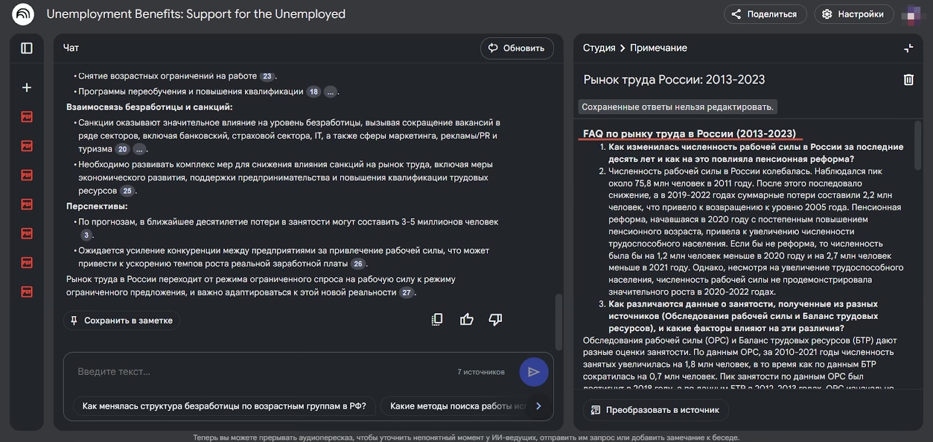933x442 pixels.
Task: Click the notebook title Unemployment Benefits
Action: (196, 14)
